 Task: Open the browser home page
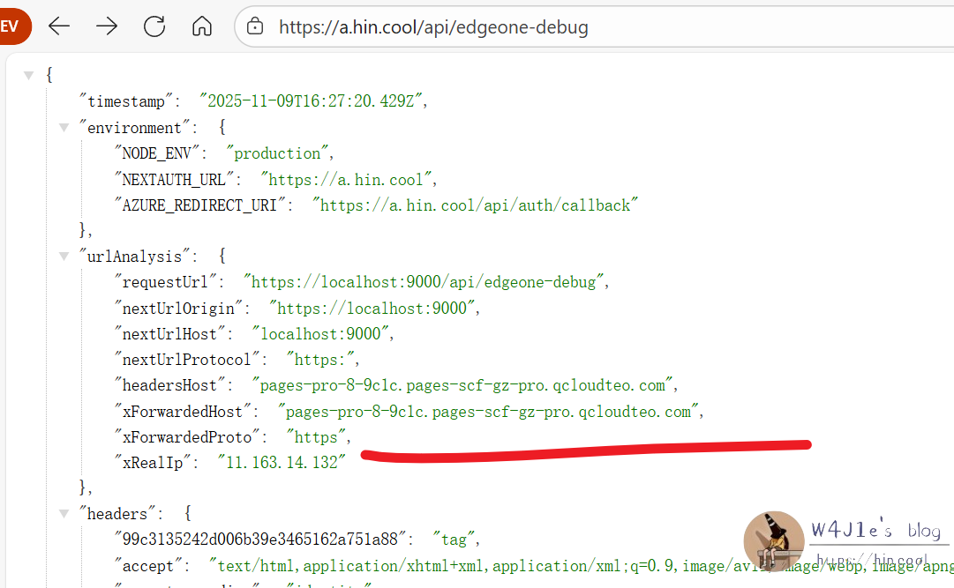tap(201, 26)
